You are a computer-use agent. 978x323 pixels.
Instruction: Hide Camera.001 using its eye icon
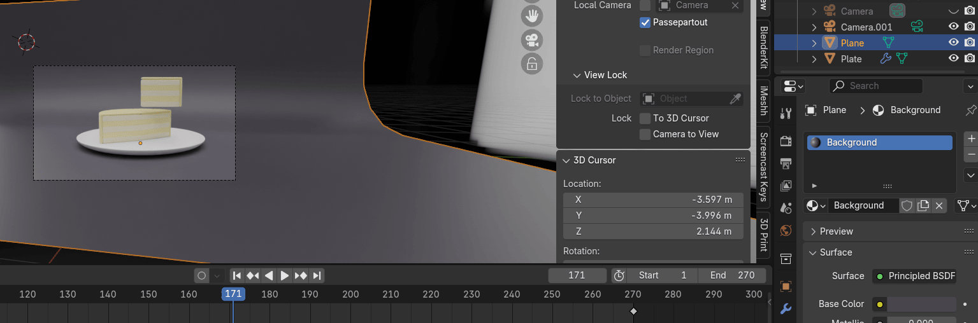pos(954,27)
